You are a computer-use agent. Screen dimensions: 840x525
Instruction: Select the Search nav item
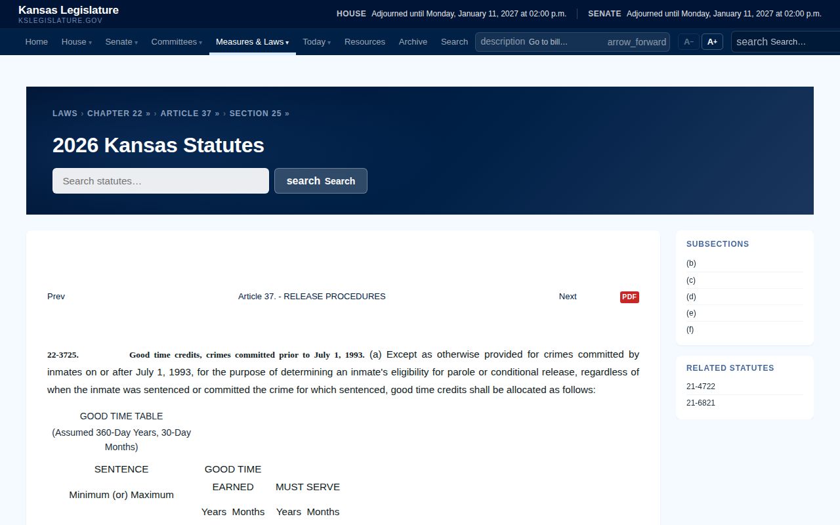(454, 41)
